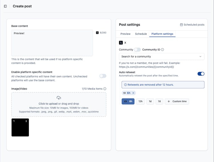Open the Search for a community dropdown
The height and width of the screenshot is (162, 214).
(x=161, y=57)
